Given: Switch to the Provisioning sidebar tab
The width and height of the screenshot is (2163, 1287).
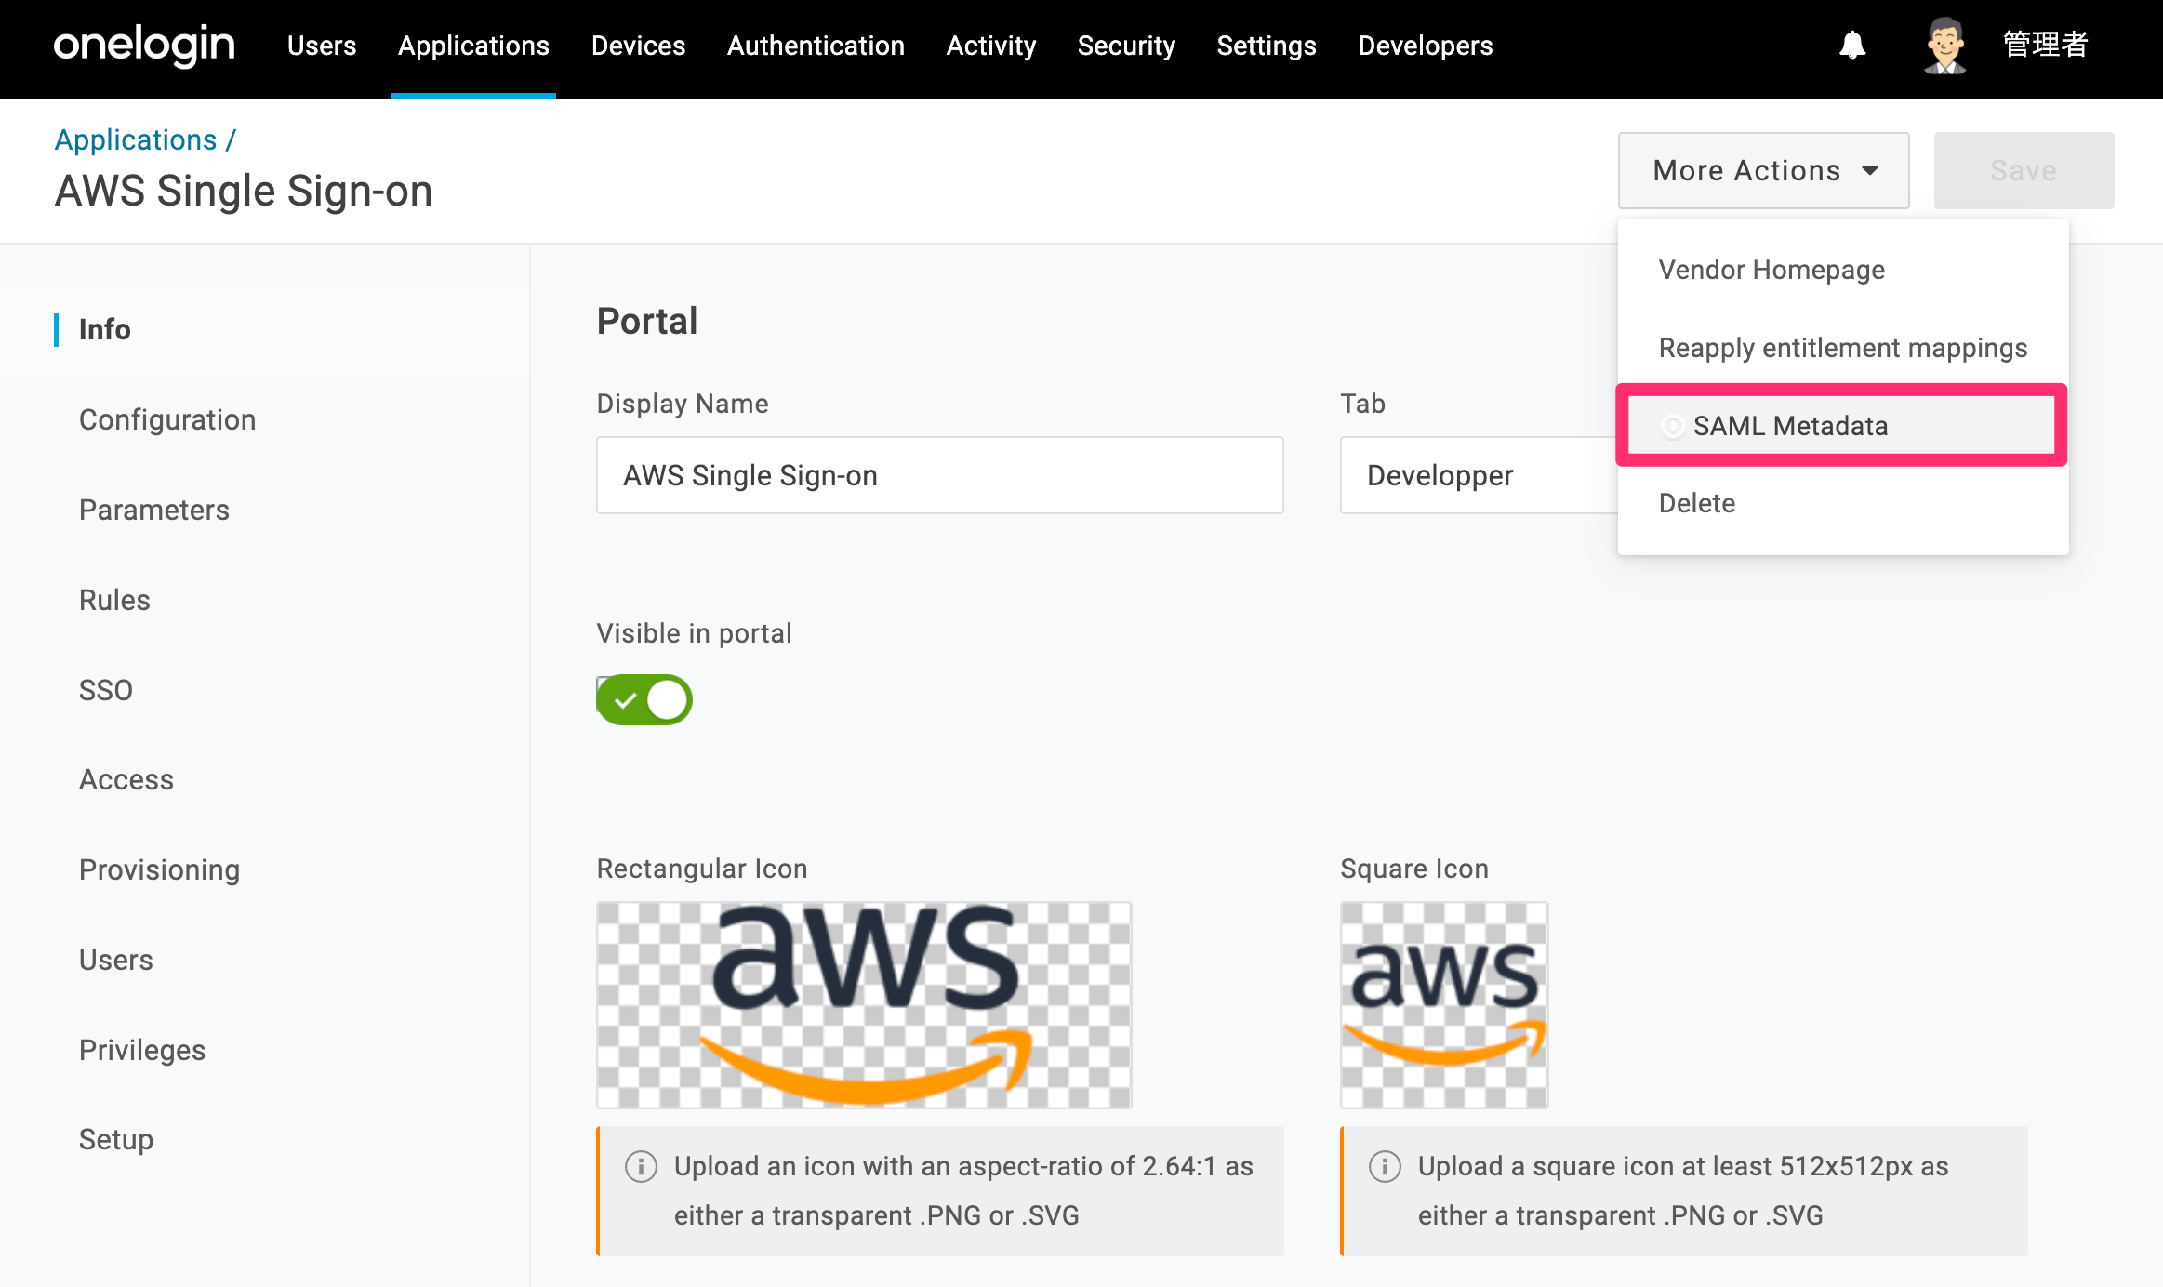Looking at the screenshot, I should [160, 869].
